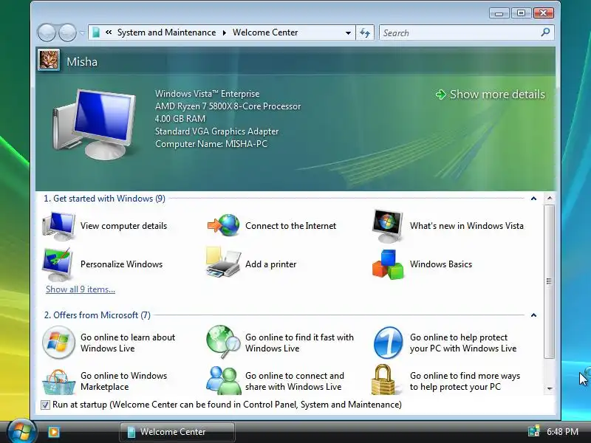Click the 4.00 GB RAM text
This screenshot has height=443, width=591.
pyautogui.click(x=180, y=119)
